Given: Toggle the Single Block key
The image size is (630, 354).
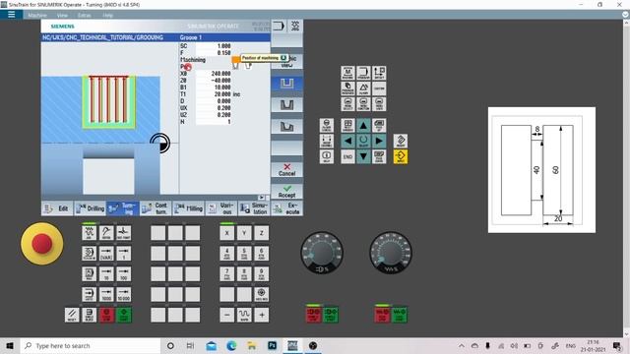Looking at the screenshot, I should click(90, 315).
